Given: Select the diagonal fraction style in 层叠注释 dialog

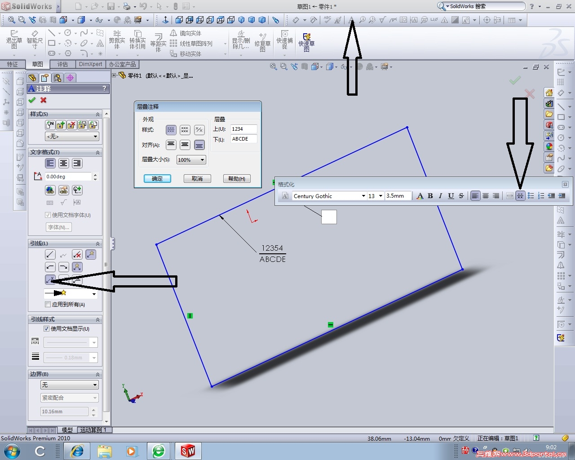Looking at the screenshot, I should tap(199, 130).
